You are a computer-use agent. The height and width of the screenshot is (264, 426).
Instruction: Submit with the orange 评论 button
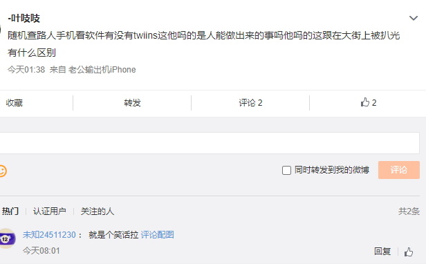tap(399, 170)
